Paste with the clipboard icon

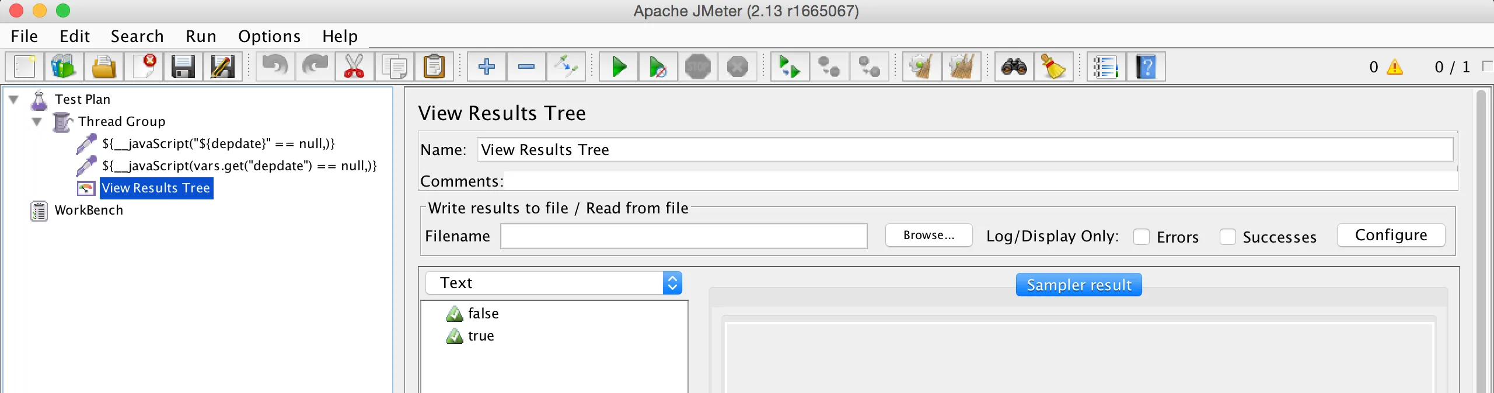(434, 66)
